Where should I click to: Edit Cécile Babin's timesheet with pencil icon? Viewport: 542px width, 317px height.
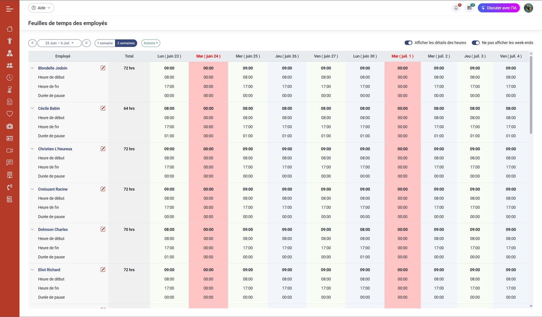tap(103, 109)
